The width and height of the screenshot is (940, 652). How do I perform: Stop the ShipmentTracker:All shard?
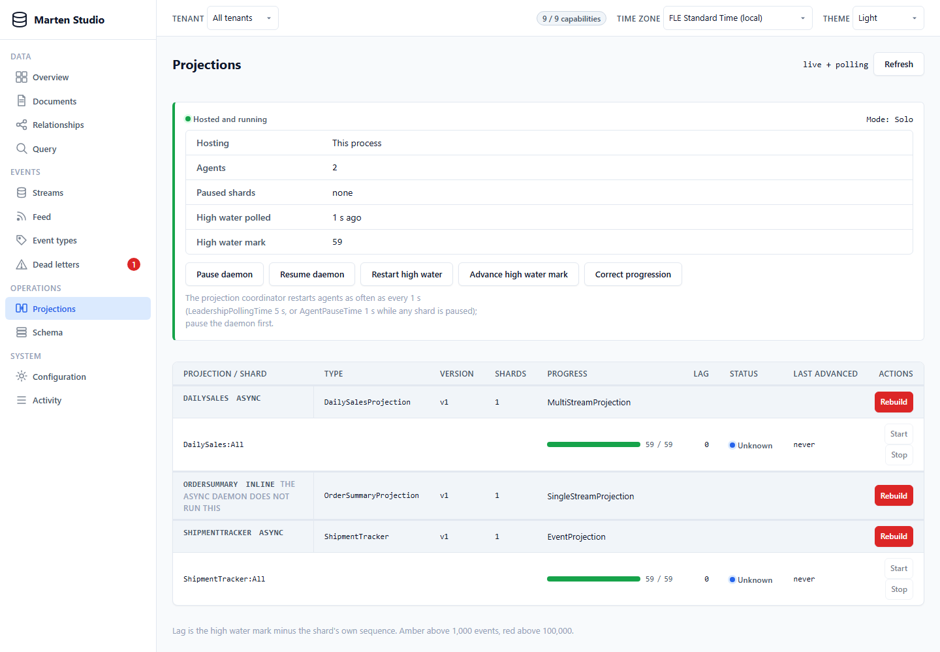pyautogui.click(x=899, y=589)
